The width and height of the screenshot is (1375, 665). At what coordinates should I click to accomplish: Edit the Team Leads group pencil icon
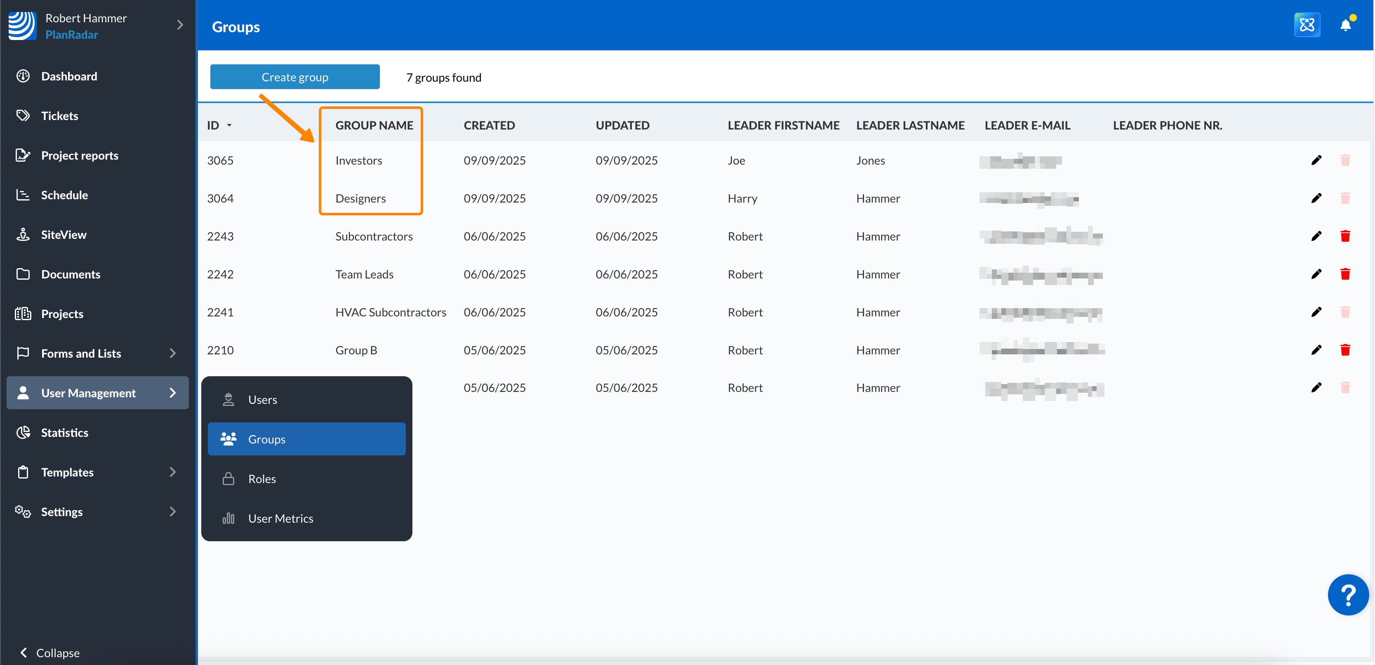pyautogui.click(x=1316, y=274)
